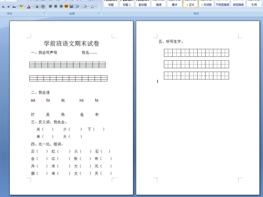Apply borders button
263x197 pixels.
92,6
